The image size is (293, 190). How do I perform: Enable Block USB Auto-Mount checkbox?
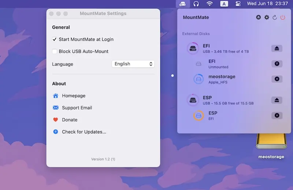point(54,52)
